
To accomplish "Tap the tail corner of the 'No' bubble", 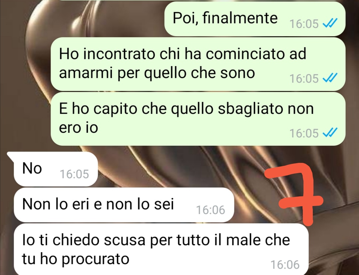I will [x=11, y=156].
